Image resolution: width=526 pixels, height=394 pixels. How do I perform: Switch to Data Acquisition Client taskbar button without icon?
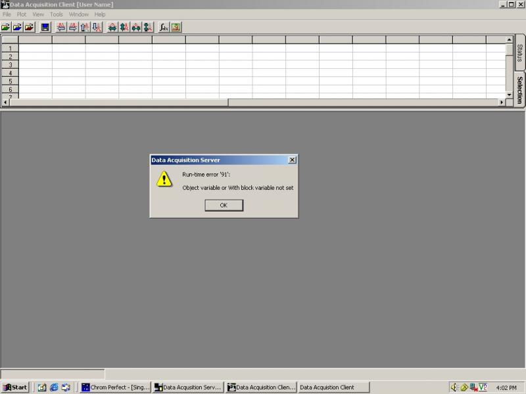coord(334,387)
